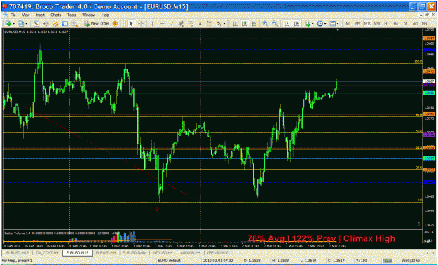Select the Fibonacci Retracement tool
This screenshot has height=265, width=438.
click(x=191, y=24)
